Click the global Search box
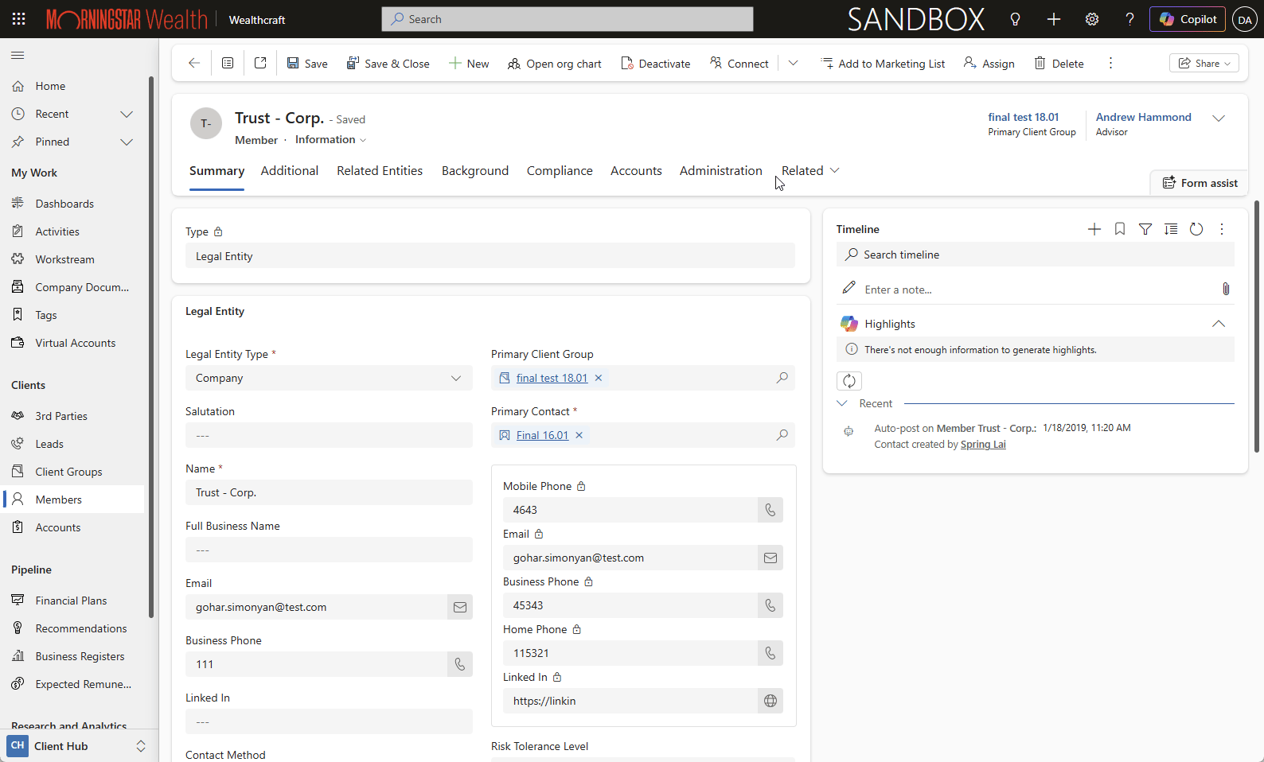This screenshot has width=1264, height=762. 568,19
